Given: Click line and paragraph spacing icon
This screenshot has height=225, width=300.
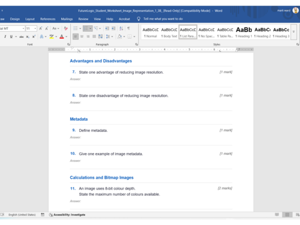Looking at the screenshot, I should click(x=108, y=37).
